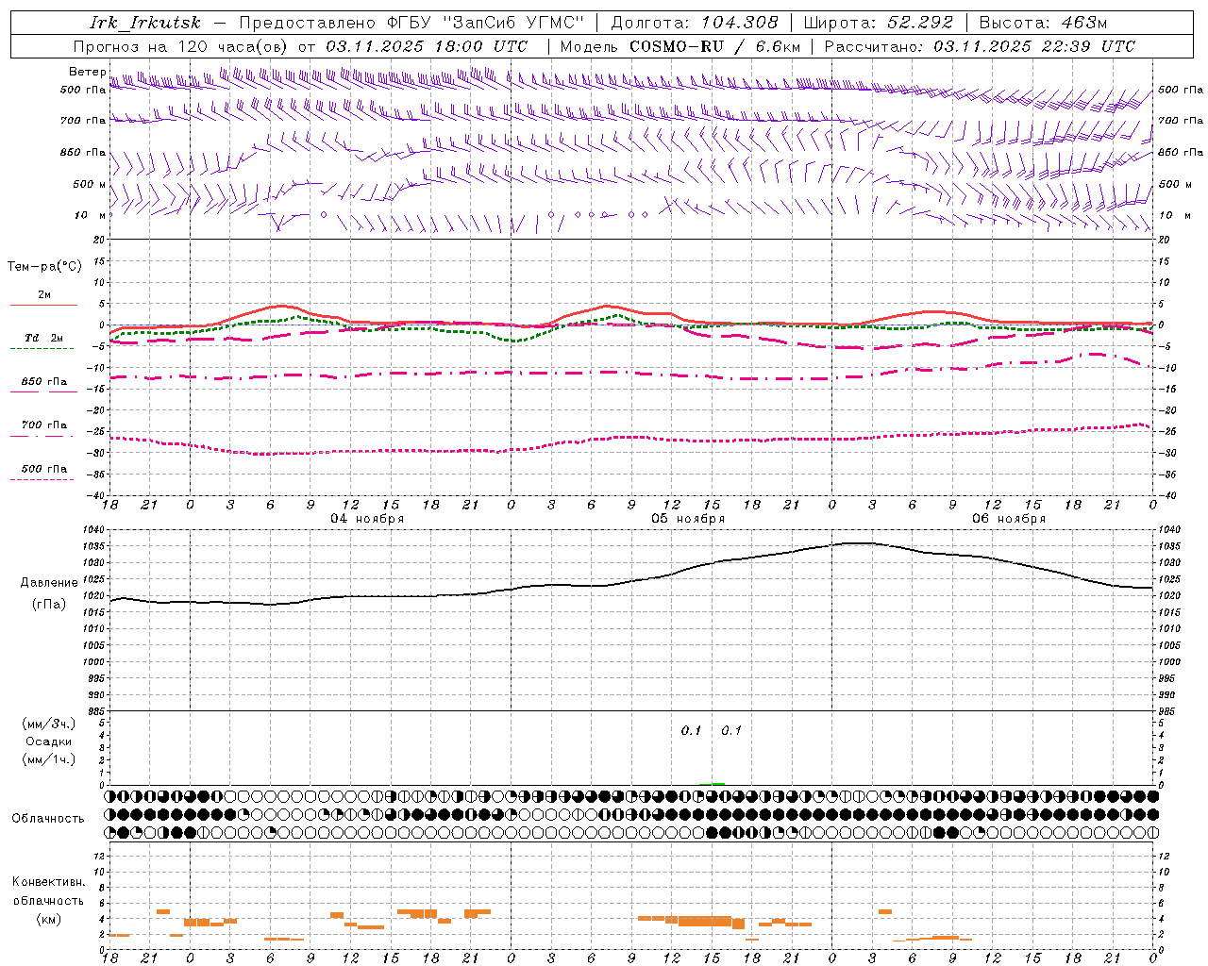Click the '1040' left pressure axis label
Screen dimensions: 1208x966
coord(95,530)
